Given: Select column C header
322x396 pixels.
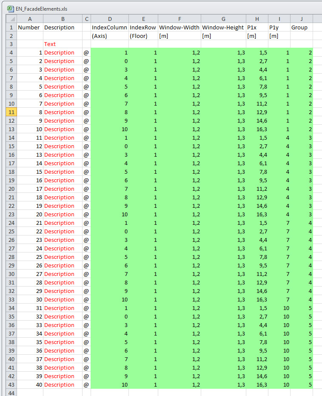Looking at the screenshot, I should click(86, 19).
